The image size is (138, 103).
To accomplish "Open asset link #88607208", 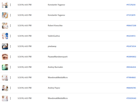I will pyautogui.click(x=131, y=26).
